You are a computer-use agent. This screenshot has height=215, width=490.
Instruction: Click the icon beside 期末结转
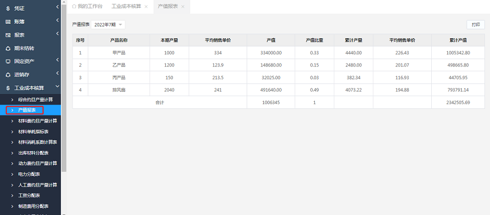pos(8,48)
